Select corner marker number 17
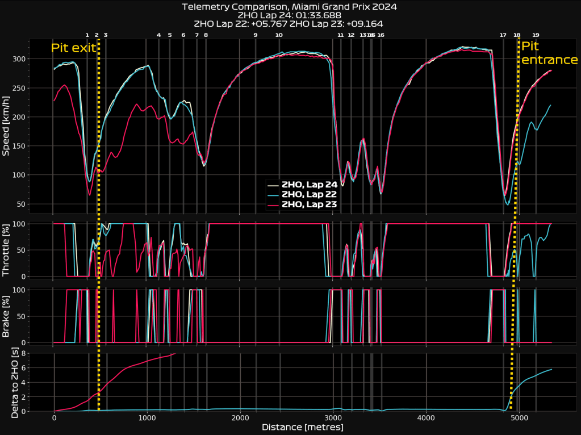Viewport: 581px width, 435px height. click(x=503, y=35)
